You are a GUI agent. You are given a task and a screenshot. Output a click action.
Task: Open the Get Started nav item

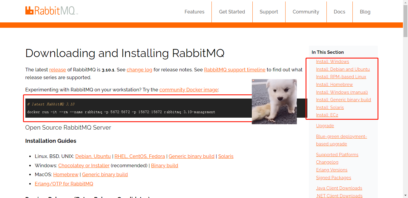232,12
